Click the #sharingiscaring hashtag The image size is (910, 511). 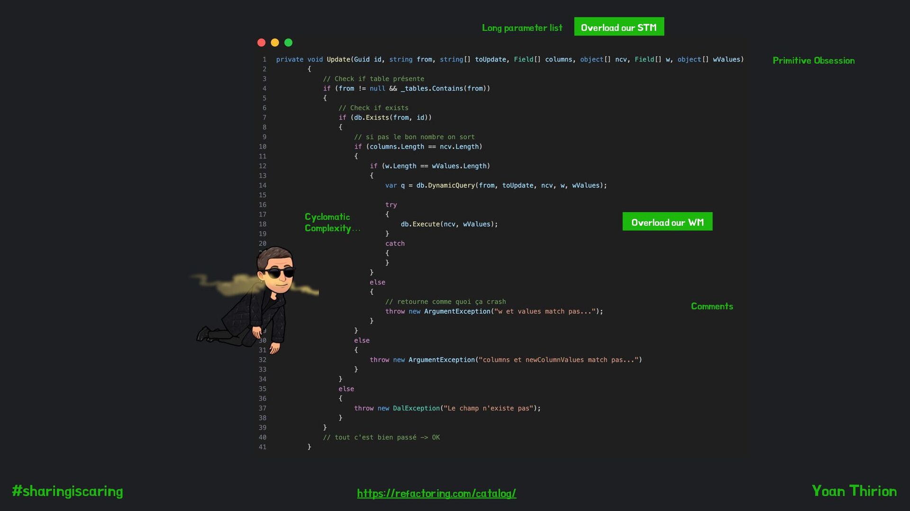click(67, 491)
